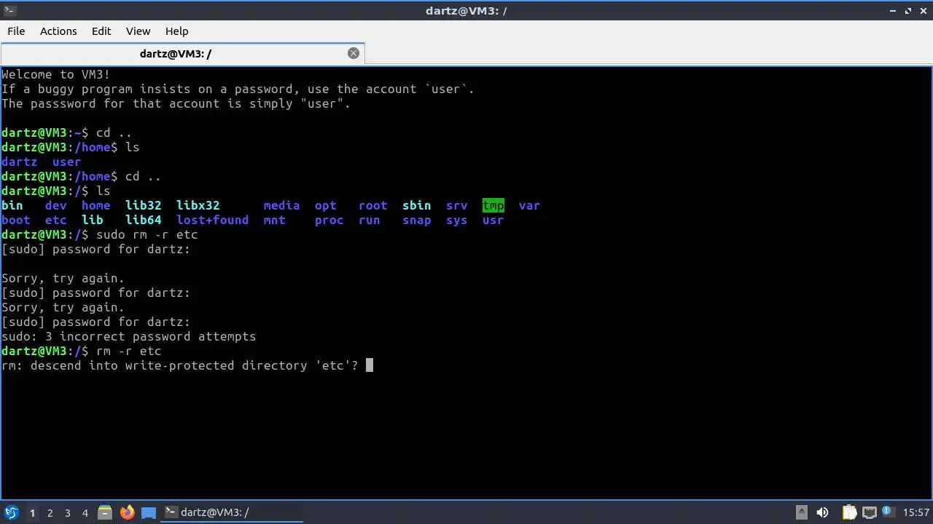Click the 'var' directory name
This screenshot has height=524, width=933.
(530, 206)
